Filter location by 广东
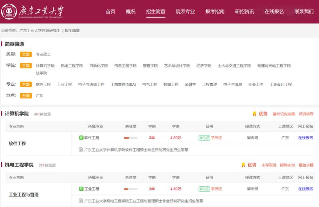This screenshot has height=207, width=319. coord(40,96)
